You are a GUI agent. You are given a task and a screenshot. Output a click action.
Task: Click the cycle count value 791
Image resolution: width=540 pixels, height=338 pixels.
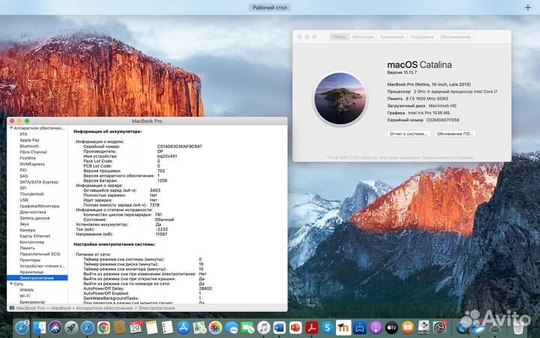tap(158, 215)
